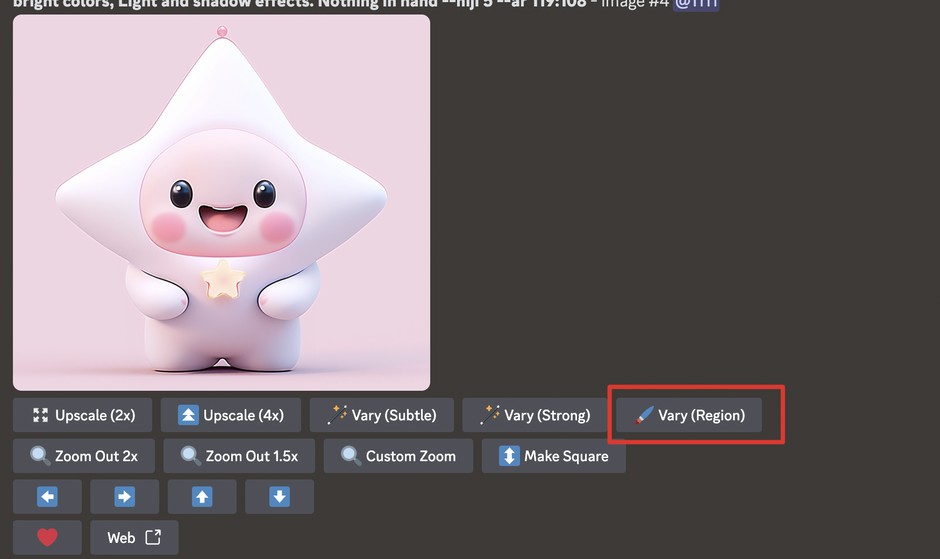The height and width of the screenshot is (559, 940).
Task: Choose Vary (Strong)
Action: 535,415
